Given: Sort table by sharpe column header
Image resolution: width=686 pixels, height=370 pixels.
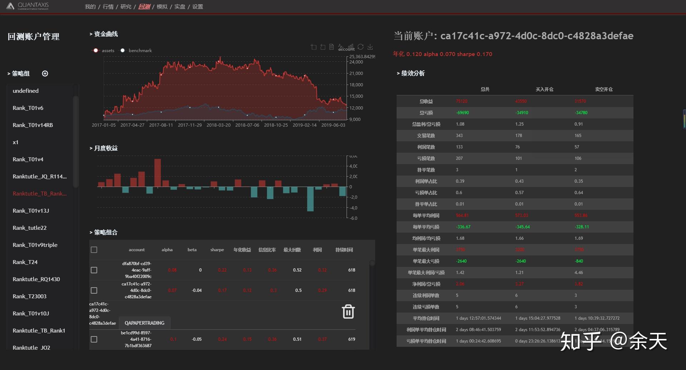Looking at the screenshot, I should tap(217, 250).
